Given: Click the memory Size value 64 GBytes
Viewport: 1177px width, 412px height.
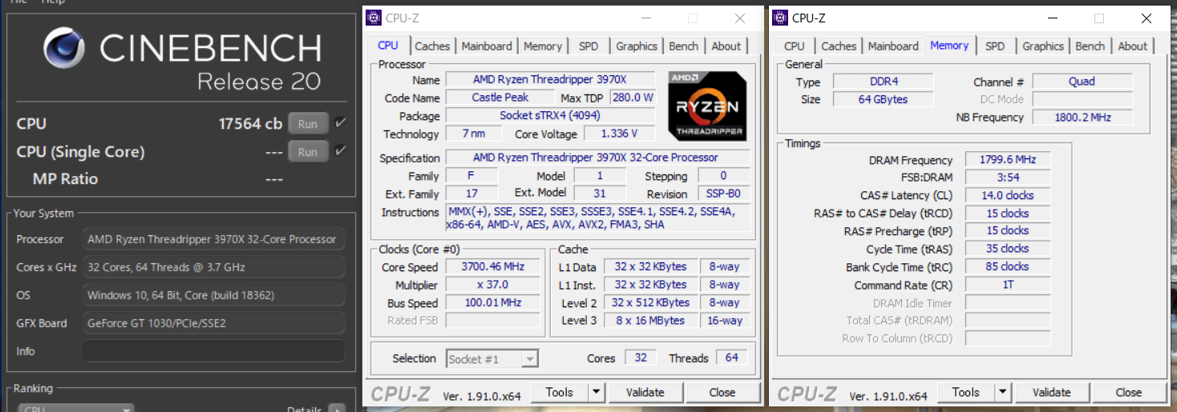Looking at the screenshot, I should tap(883, 99).
